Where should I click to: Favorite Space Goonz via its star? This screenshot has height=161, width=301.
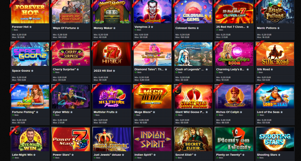32,71
